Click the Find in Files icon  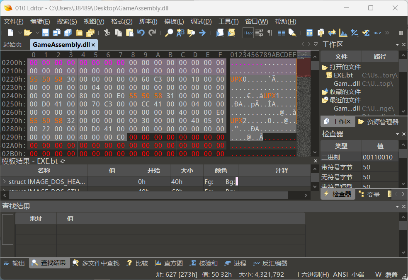(x=191, y=32)
